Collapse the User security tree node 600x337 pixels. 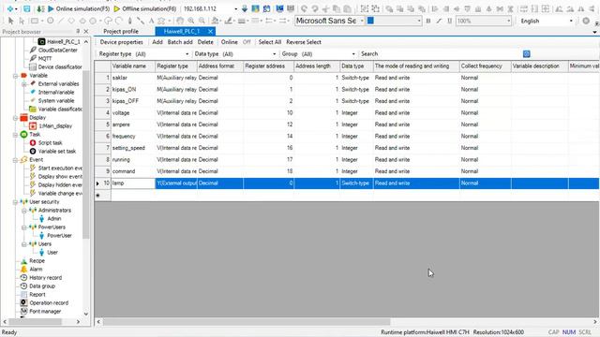click(16, 202)
